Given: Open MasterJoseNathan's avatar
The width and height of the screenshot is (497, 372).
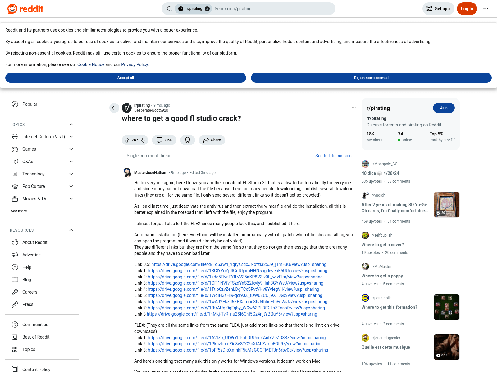Looking at the screenshot, I should (127, 172).
